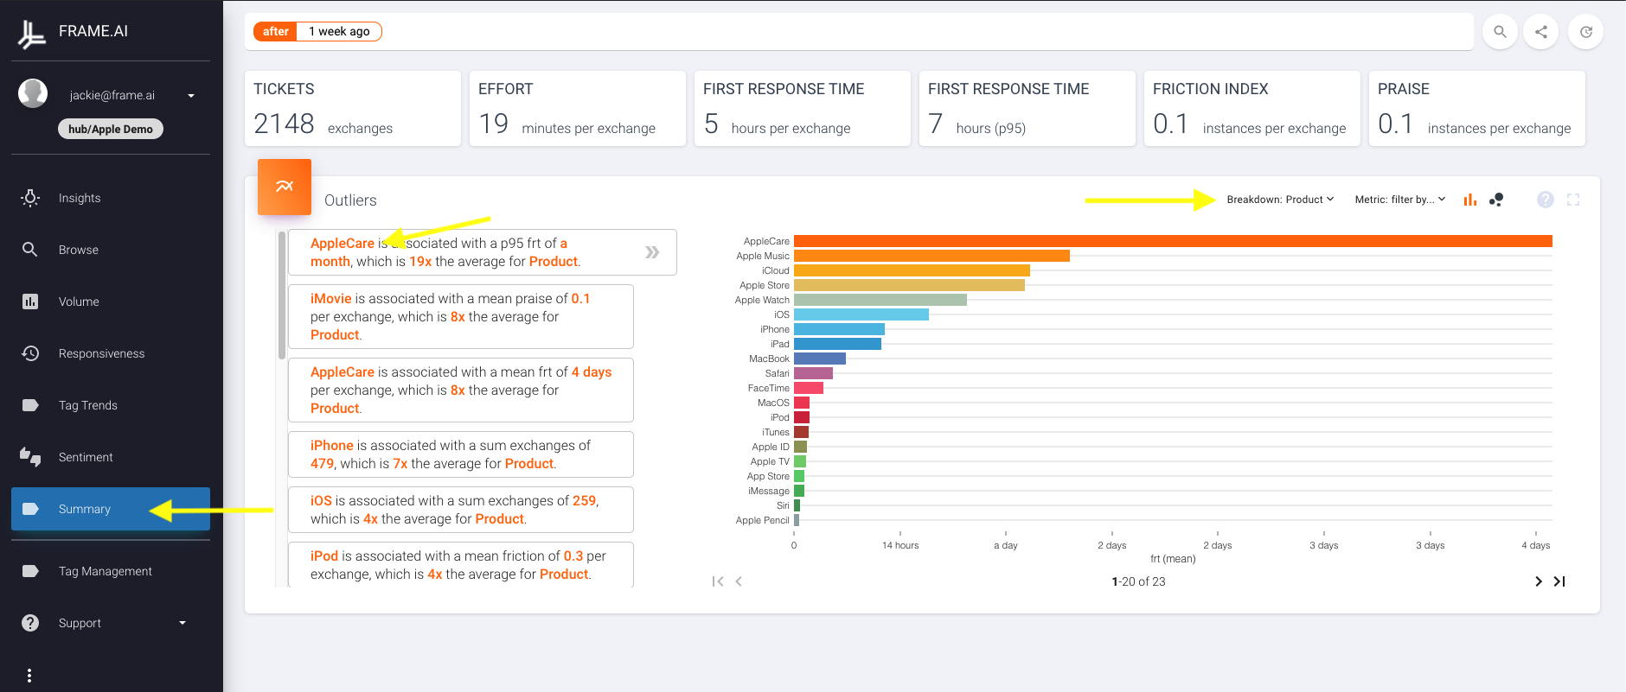1626x692 pixels.
Task: Expand the Outliers panel to fullscreen
Action: pyautogui.click(x=1573, y=200)
